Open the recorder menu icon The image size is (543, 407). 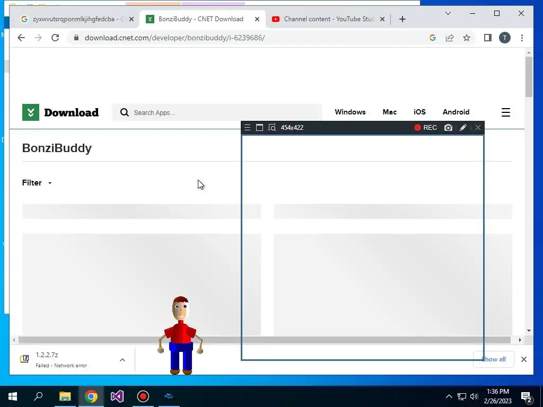click(x=247, y=127)
